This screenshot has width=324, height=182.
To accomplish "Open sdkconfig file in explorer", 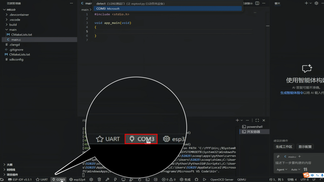I will [x=16, y=59].
